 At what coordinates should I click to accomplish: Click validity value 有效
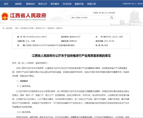click(106, 45)
